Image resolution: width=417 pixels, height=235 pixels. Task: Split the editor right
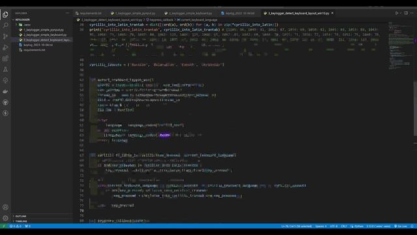click(406, 13)
